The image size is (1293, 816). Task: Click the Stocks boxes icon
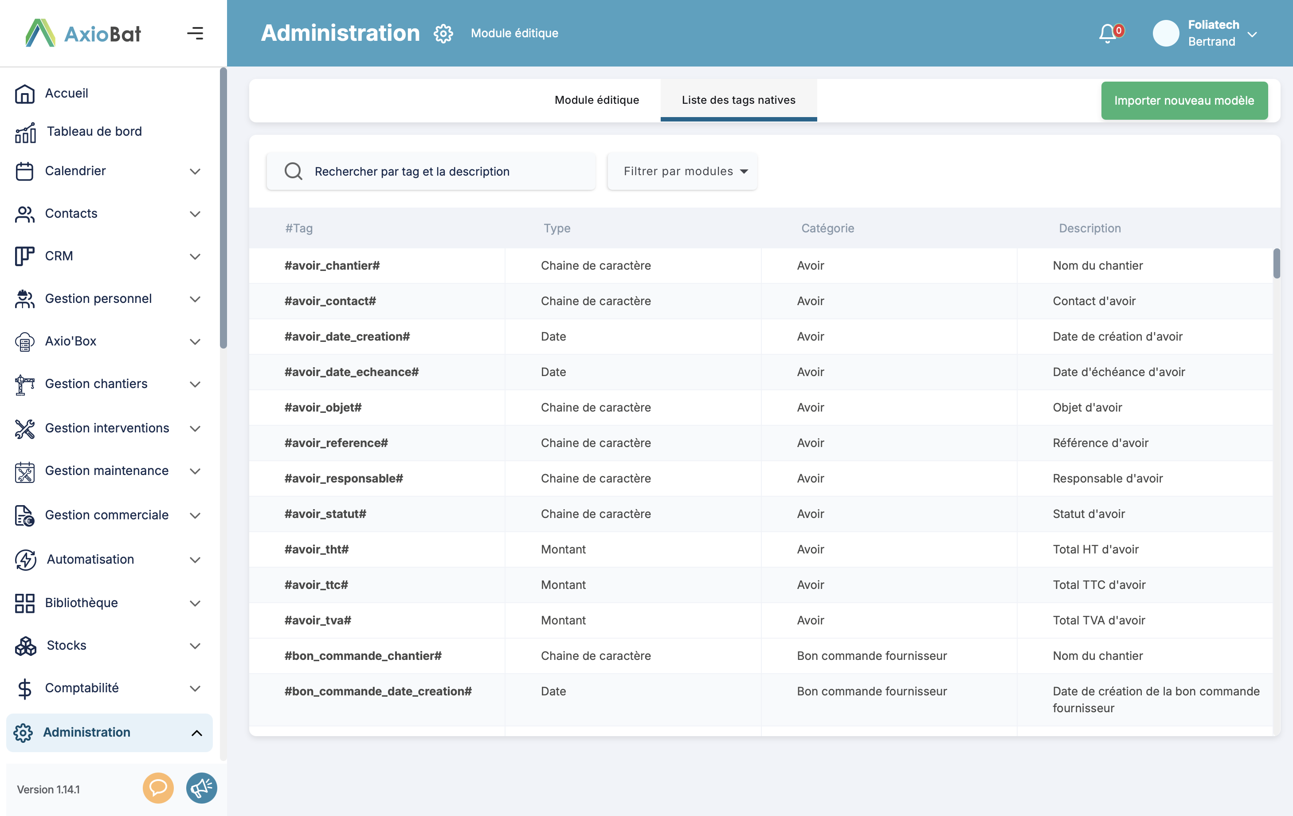pyautogui.click(x=25, y=646)
